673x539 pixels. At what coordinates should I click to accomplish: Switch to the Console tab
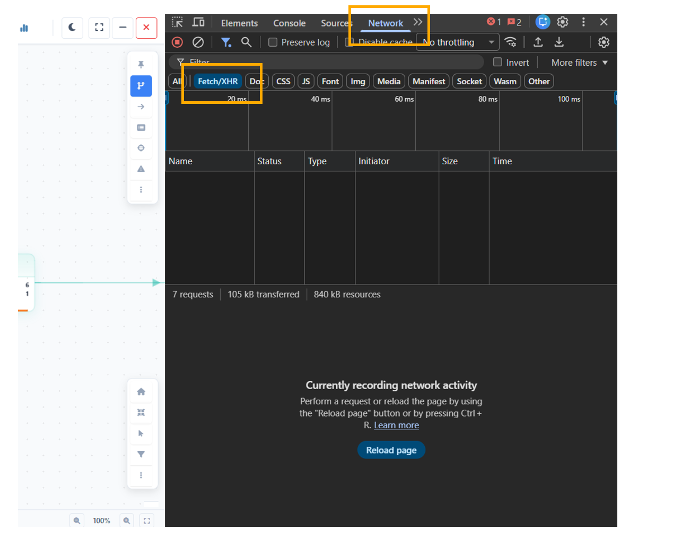coord(289,23)
